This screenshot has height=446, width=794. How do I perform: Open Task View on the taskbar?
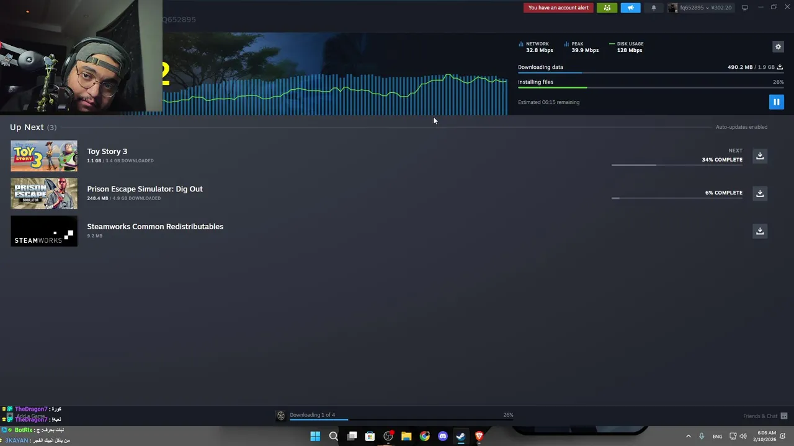(352, 436)
